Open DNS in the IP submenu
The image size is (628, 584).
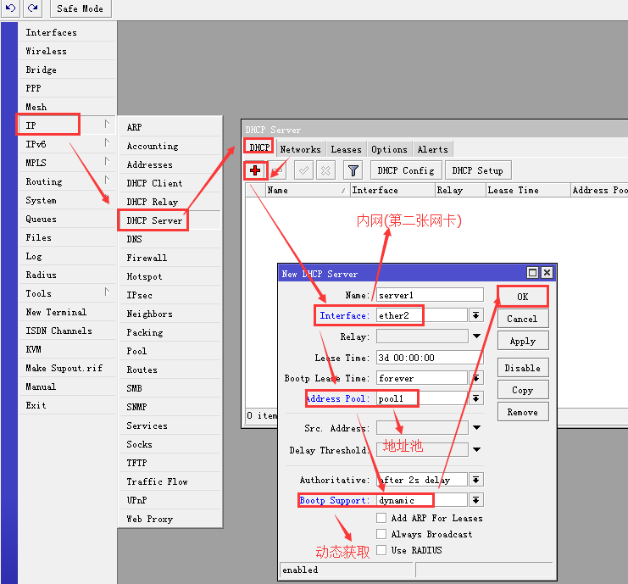click(x=170, y=239)
